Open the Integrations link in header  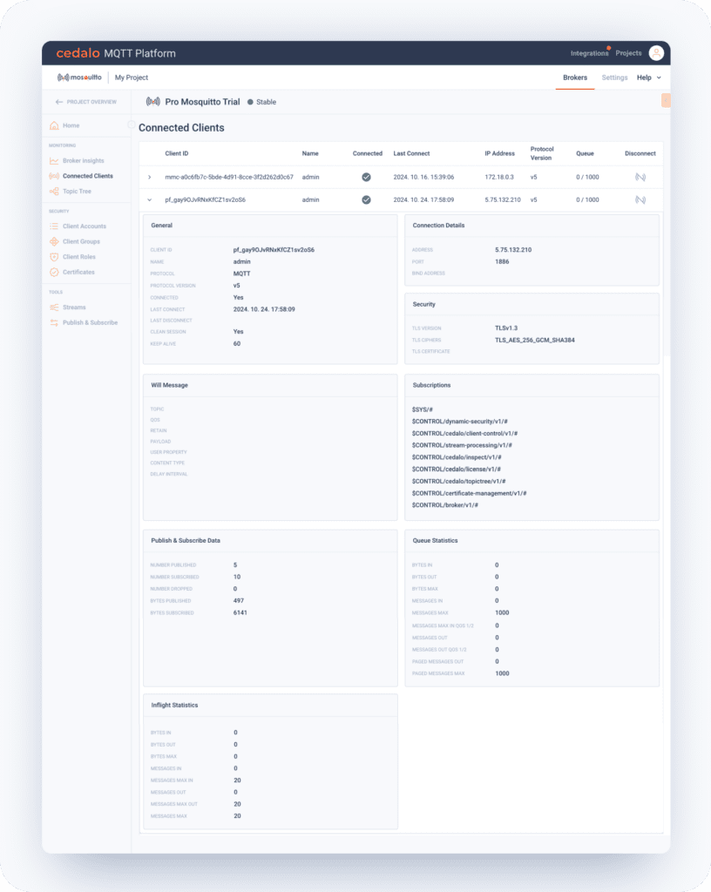[x=589, y=53]
